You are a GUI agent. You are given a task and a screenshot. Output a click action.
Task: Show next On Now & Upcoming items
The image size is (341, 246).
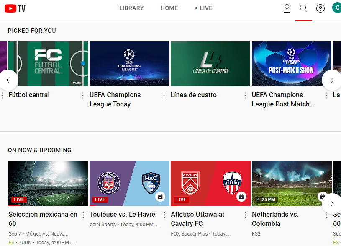click(x=332, y=204)
